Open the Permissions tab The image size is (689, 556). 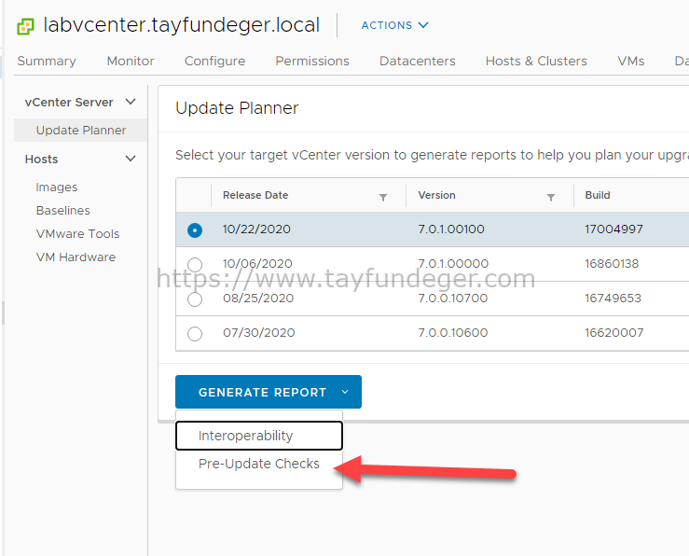[312, 61]
